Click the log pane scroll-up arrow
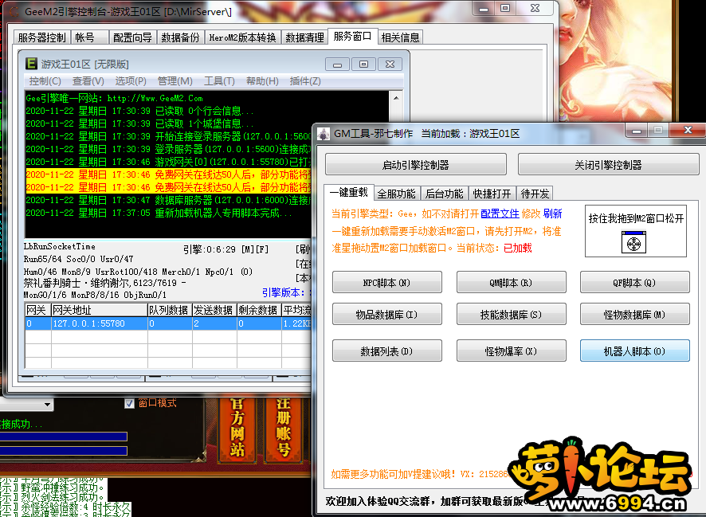 [396, 98]
